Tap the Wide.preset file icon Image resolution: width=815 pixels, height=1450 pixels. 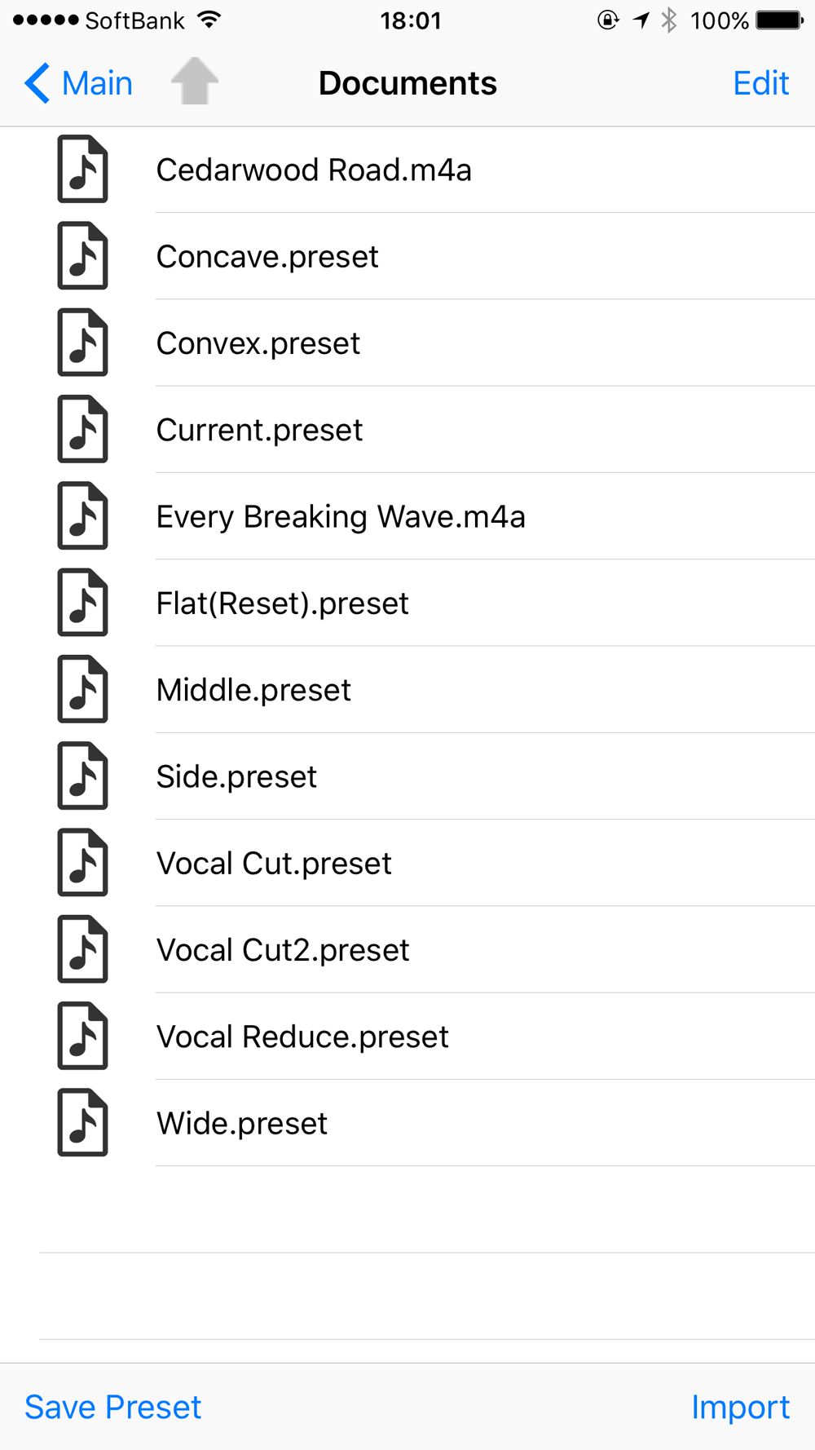[82, 1123]
